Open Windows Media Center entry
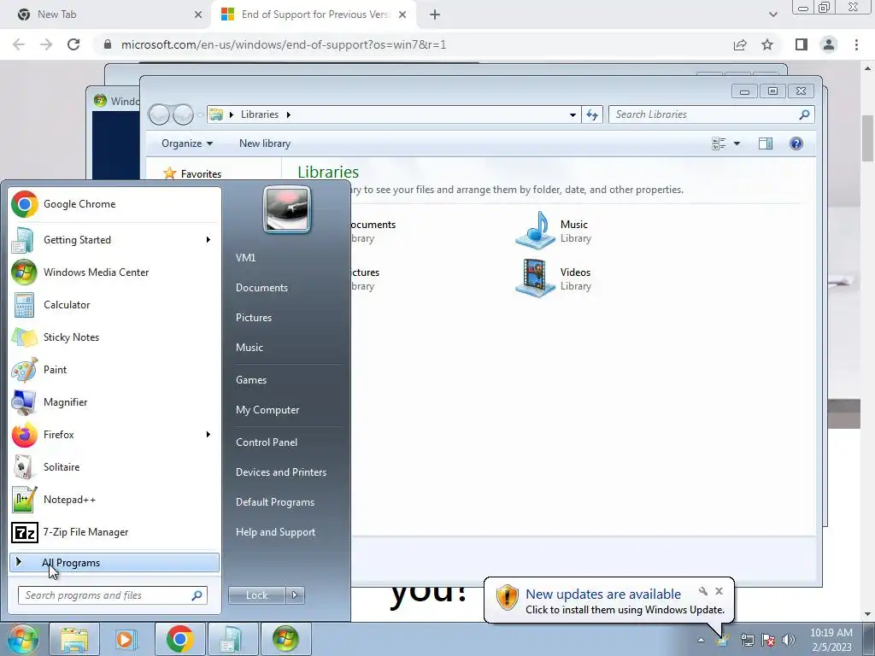Image resolution: width=875 pixels, height=656 pixels. click(x=115, y=272)
